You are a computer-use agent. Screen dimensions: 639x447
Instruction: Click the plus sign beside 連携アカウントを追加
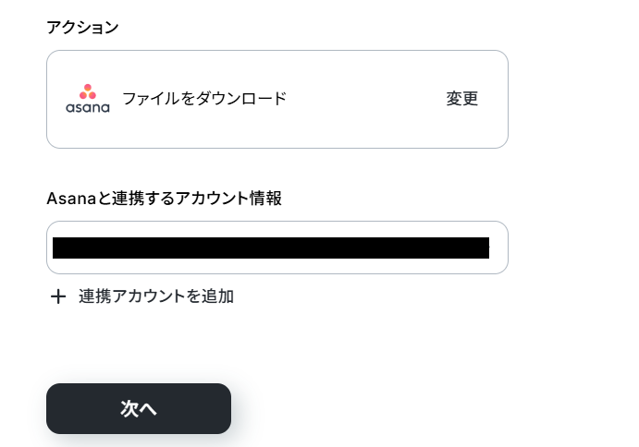(x=58, y=296)
